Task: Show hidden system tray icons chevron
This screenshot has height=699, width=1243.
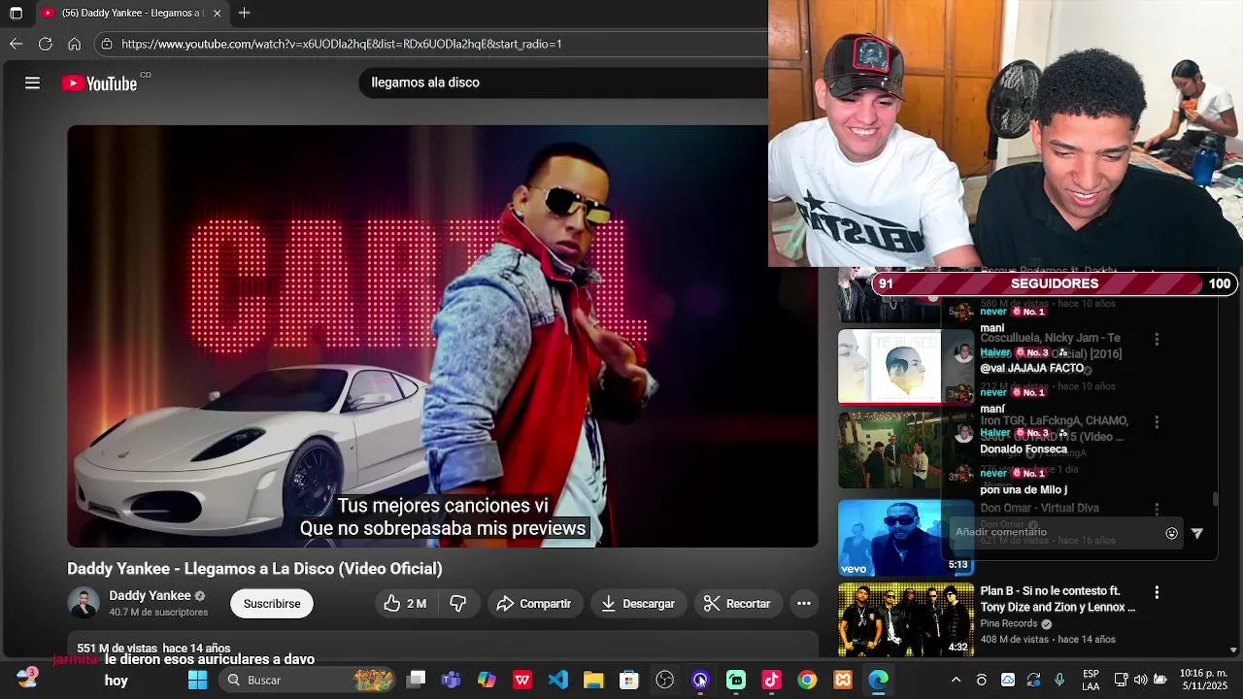Action: (x=956, y=681)
